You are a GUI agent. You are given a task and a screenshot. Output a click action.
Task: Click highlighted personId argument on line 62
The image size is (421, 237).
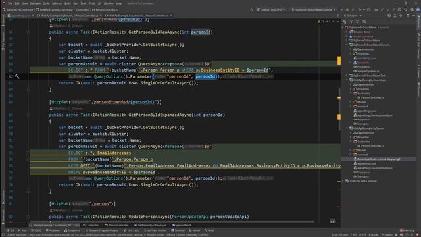click(205, 76)
